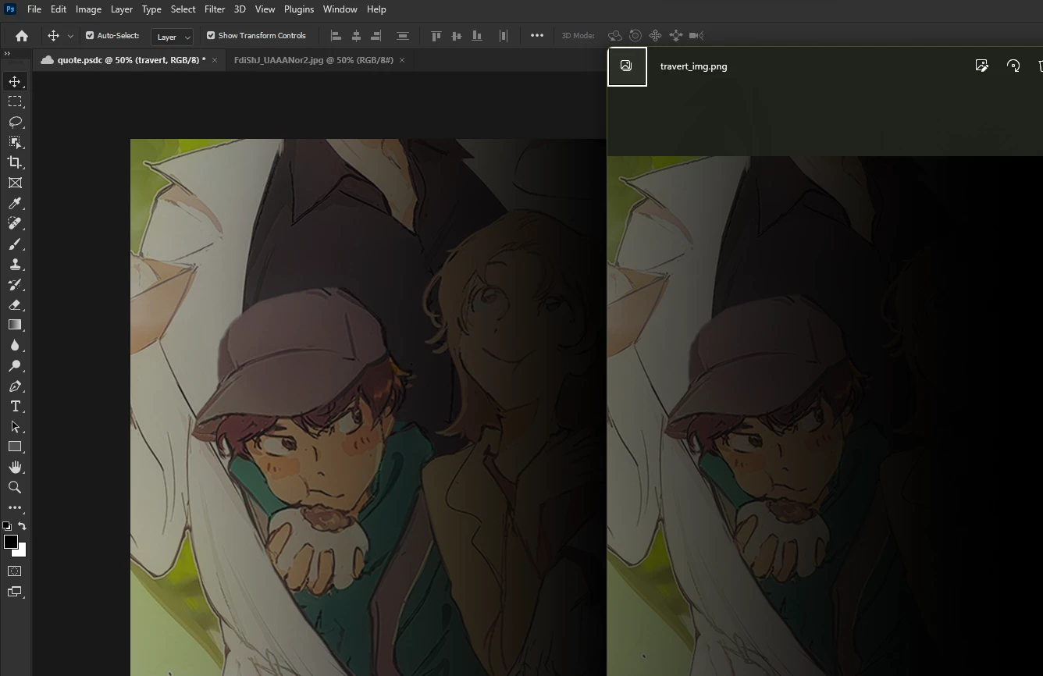
Task: Select the Horizontal Type tool
Action: tap(15, 406)
